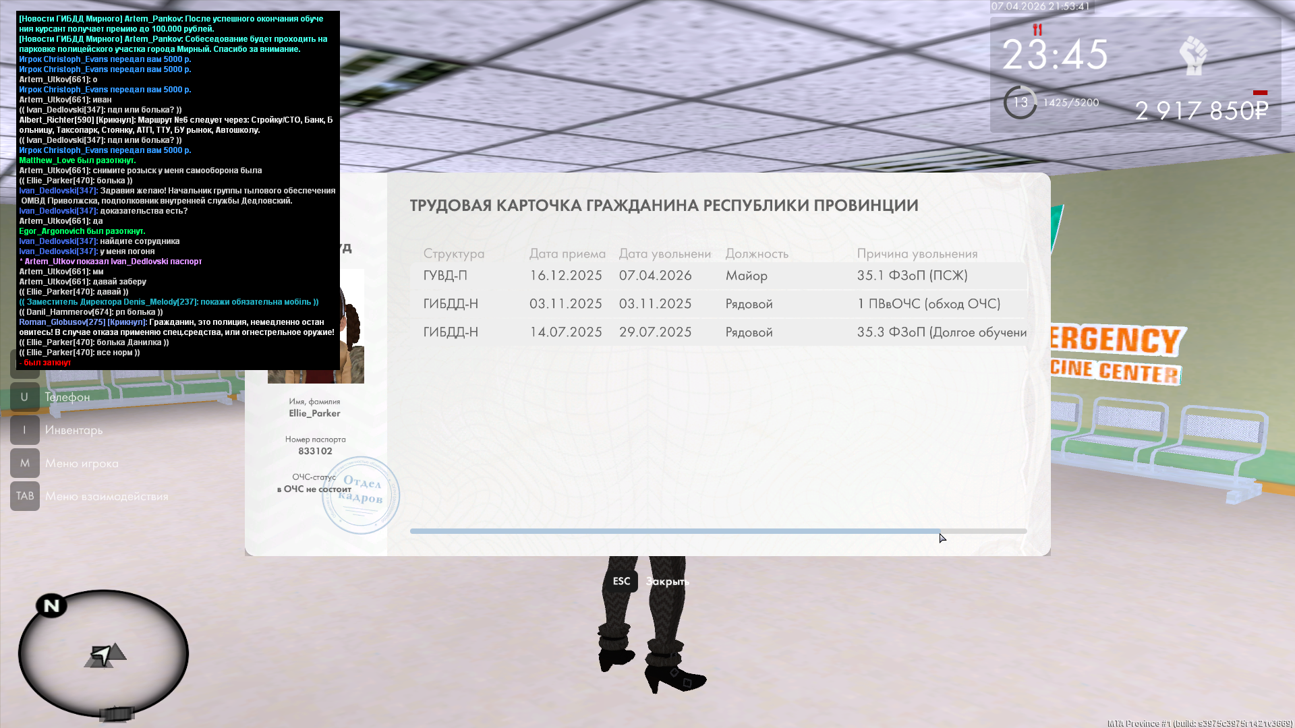Click the player arrow on the minimap

(x=102, y=654)
